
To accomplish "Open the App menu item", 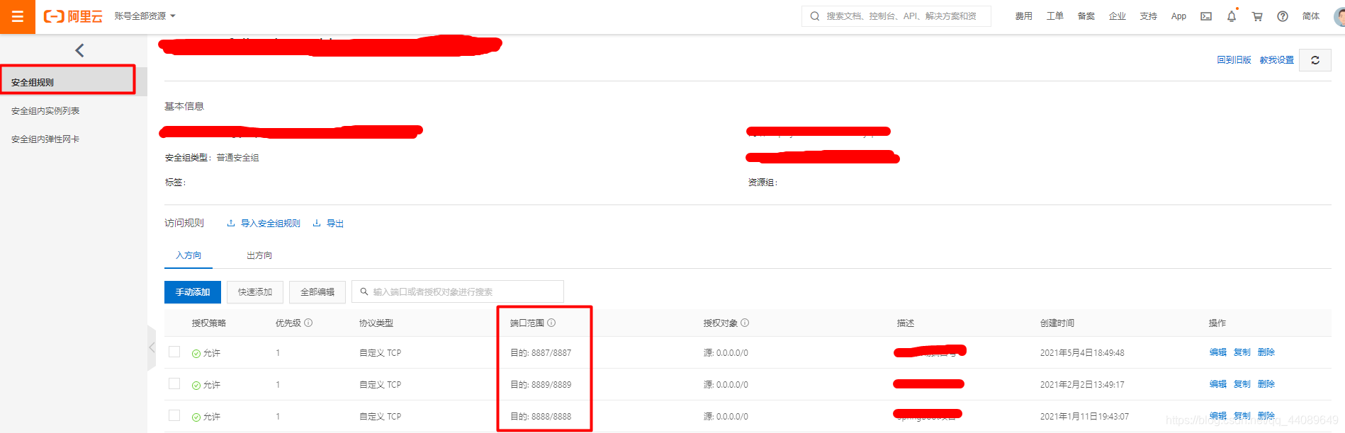I will pos(1178,16).
